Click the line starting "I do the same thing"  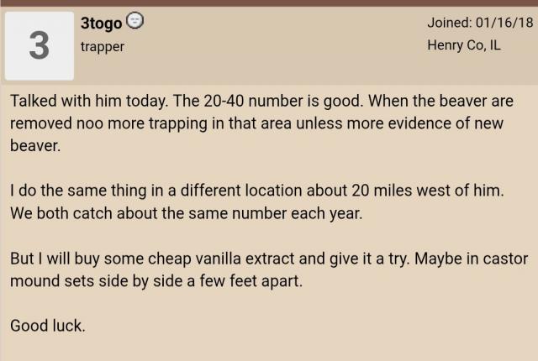click(x=256, y=191)
